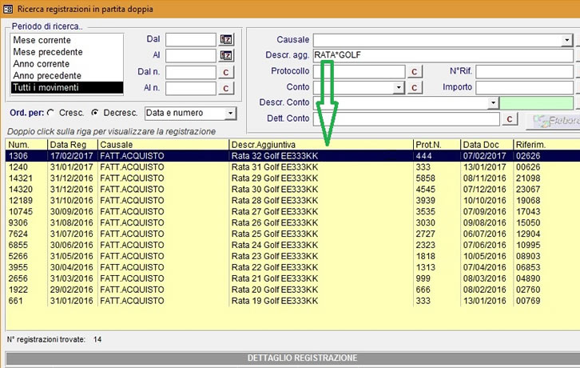This screenshot has height=368, width=580.
Task: Click protocol number 5858 cell
Action: (x=425, y=178)
